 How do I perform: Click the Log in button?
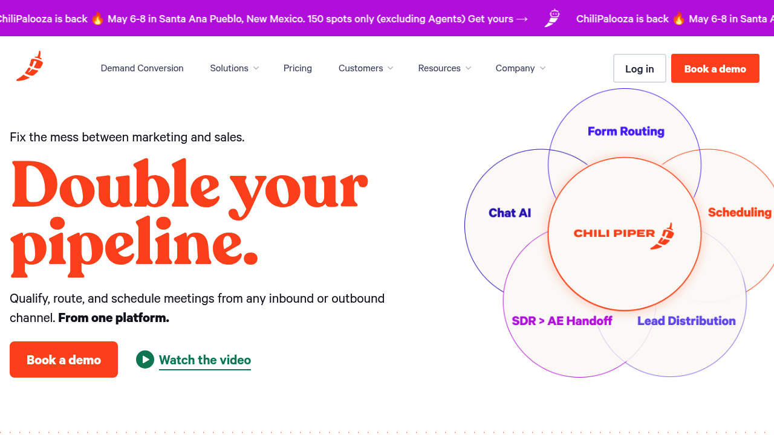tap(639, 68)
